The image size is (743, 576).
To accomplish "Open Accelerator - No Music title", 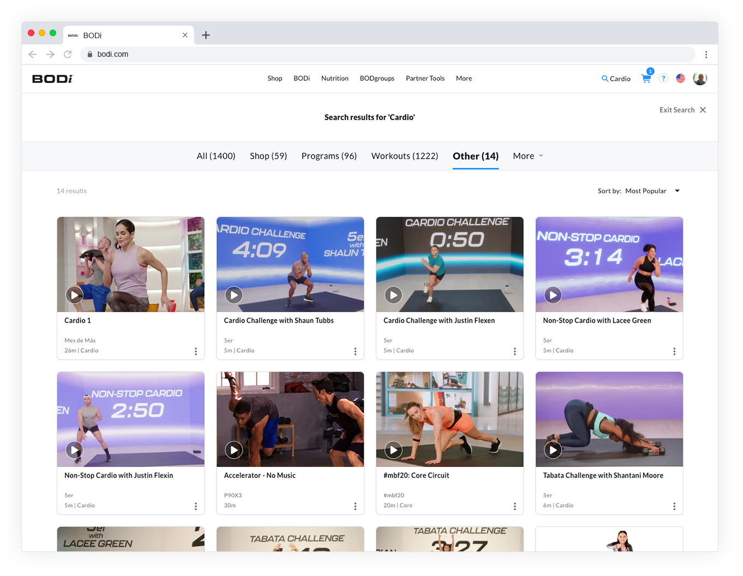I will click(x=260, y=476).
